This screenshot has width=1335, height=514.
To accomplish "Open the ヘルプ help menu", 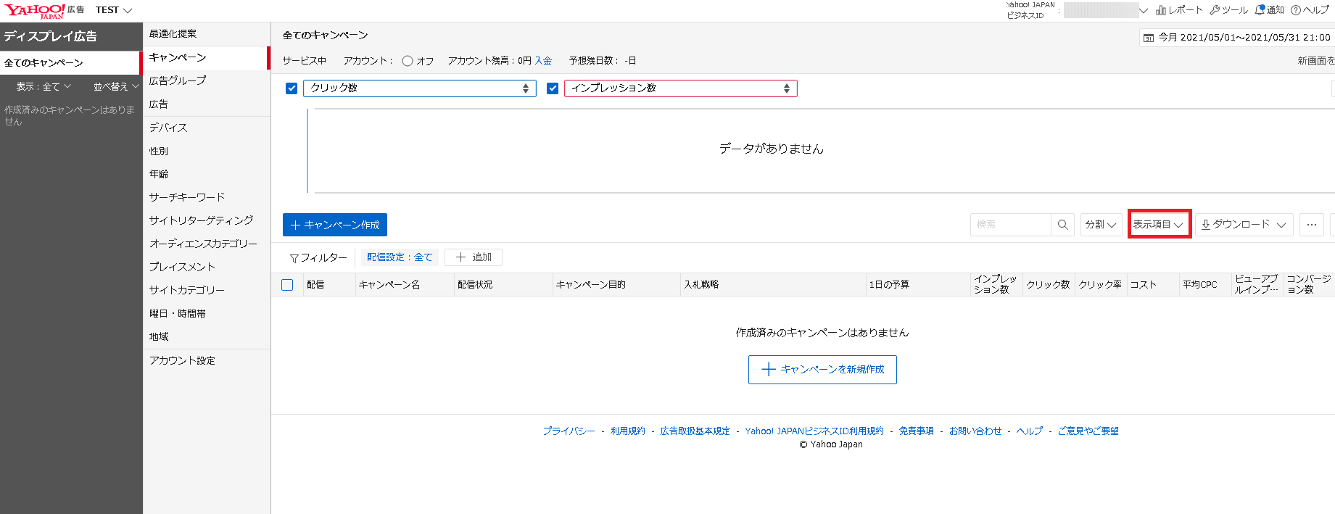I will [x=1310, y=10].
